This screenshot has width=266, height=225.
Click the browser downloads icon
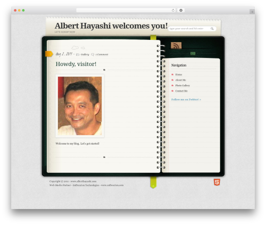pyautogui.click(x=181, y=11)
